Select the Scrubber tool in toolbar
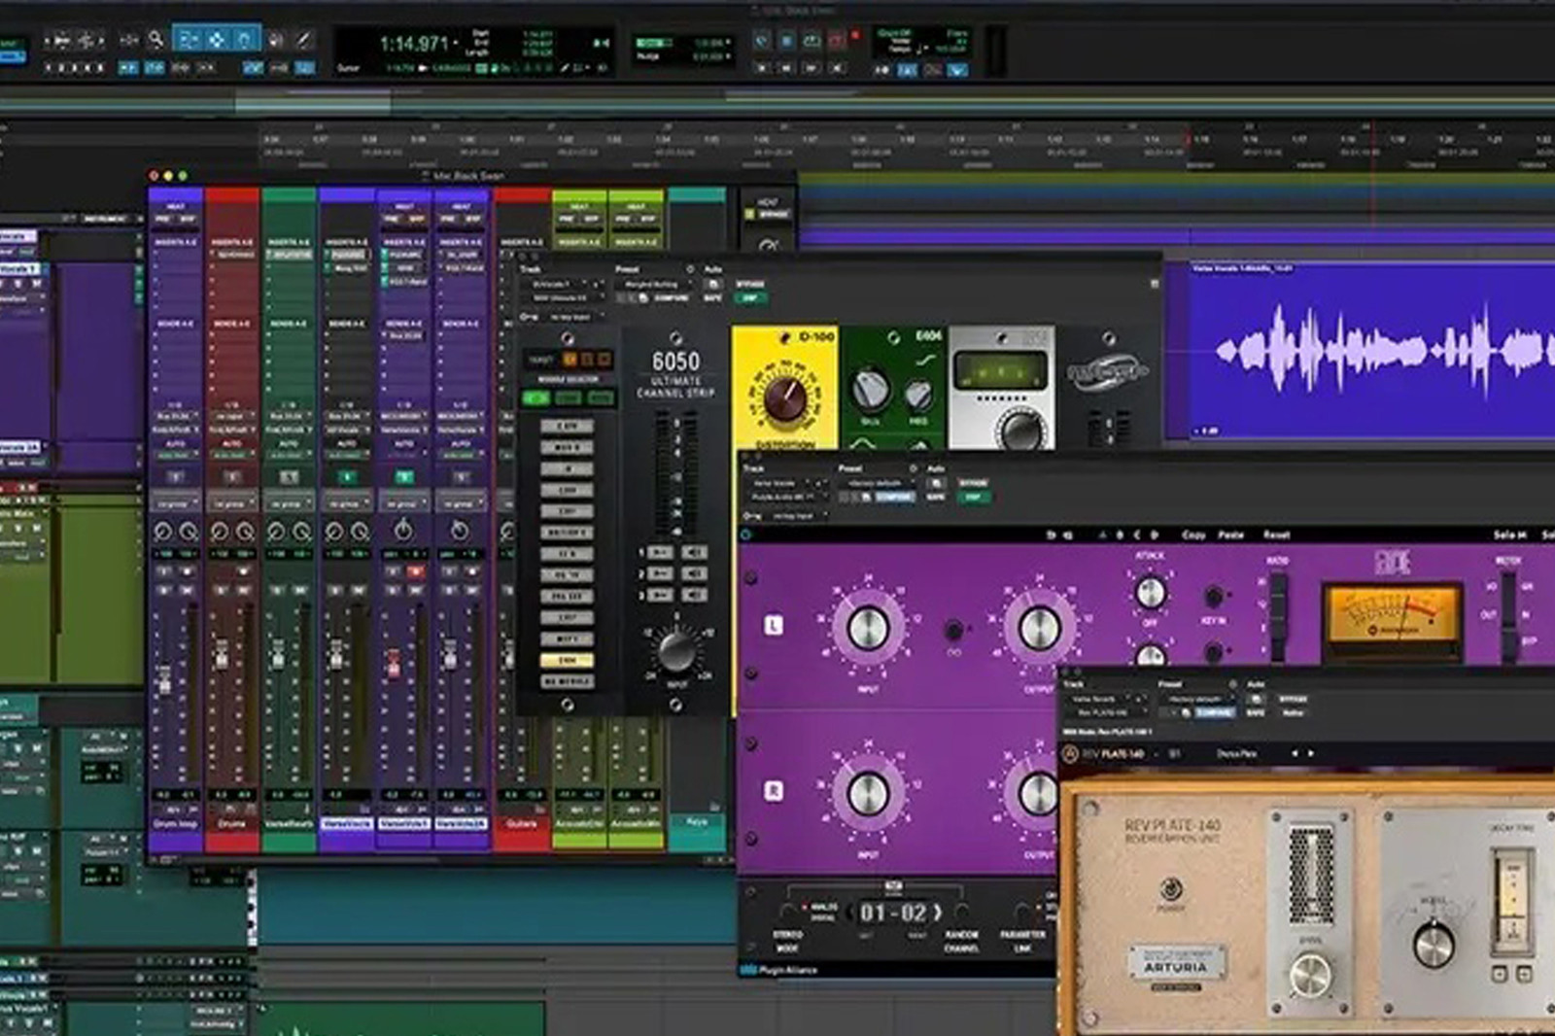This screenshot has width=1555, height=1036. coord(275,40)
